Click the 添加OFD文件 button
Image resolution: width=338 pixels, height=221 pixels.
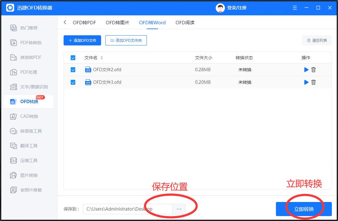(82, 40)
